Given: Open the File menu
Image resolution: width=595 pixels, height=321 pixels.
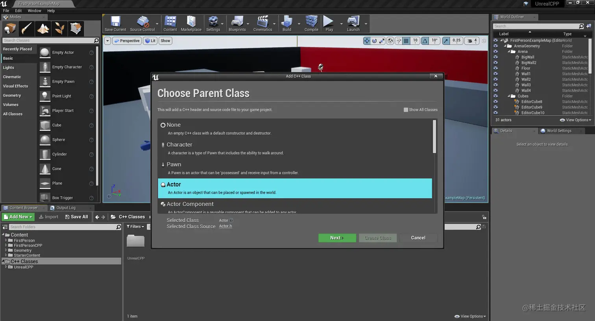Looking at the screenshot, I should pos(6,11).
